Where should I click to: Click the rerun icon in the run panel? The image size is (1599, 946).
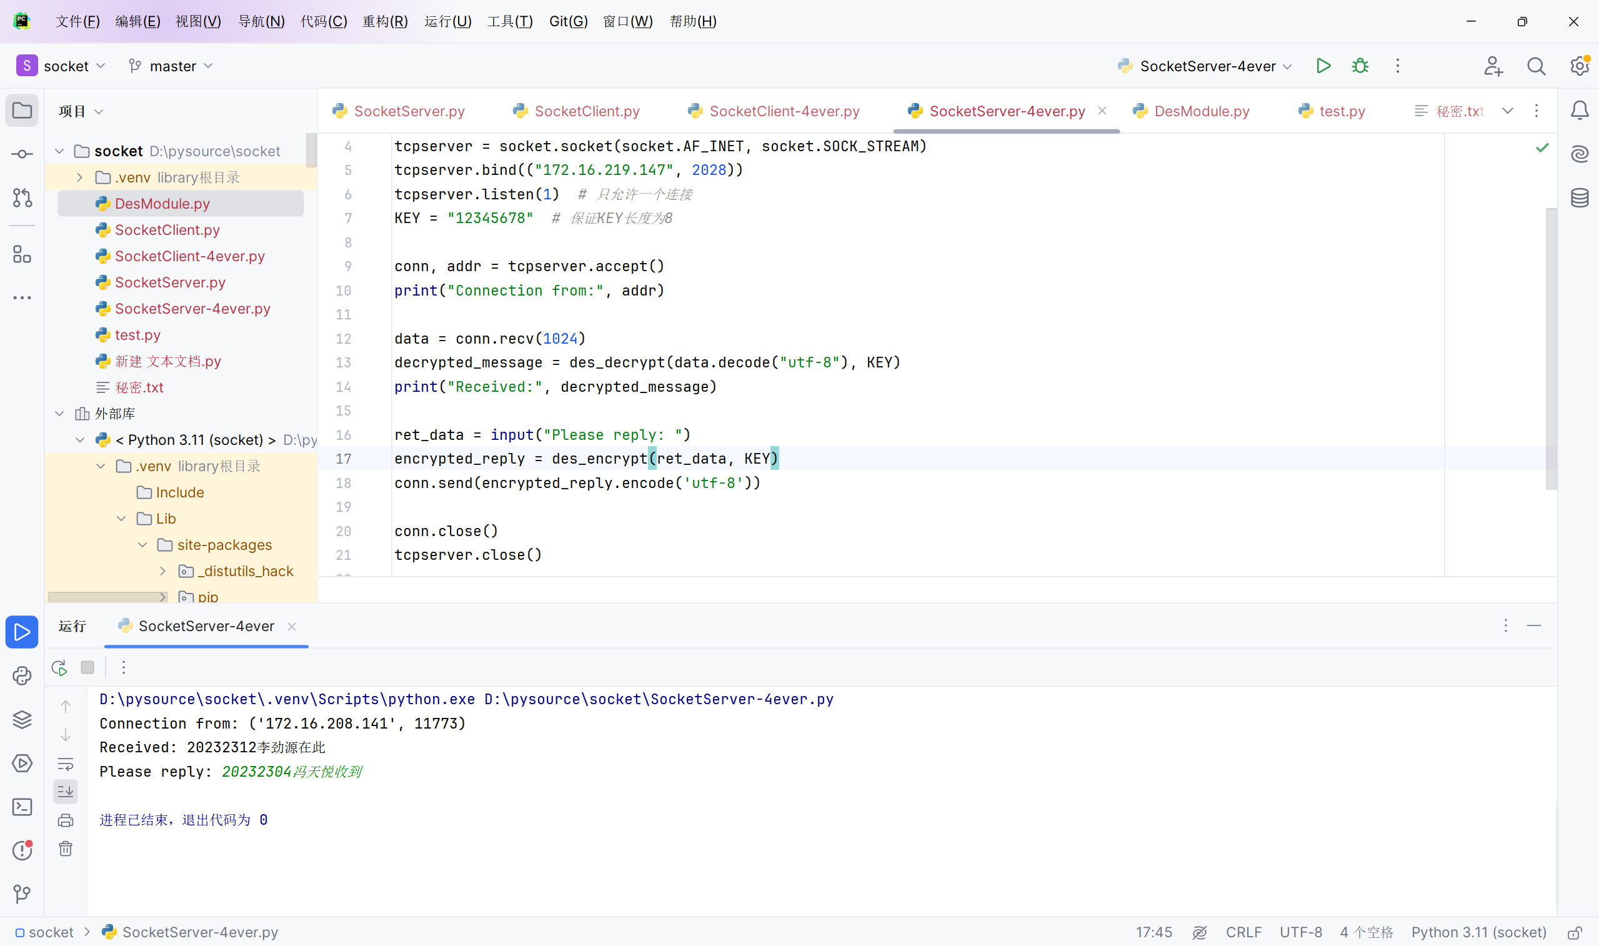[59, 667]
